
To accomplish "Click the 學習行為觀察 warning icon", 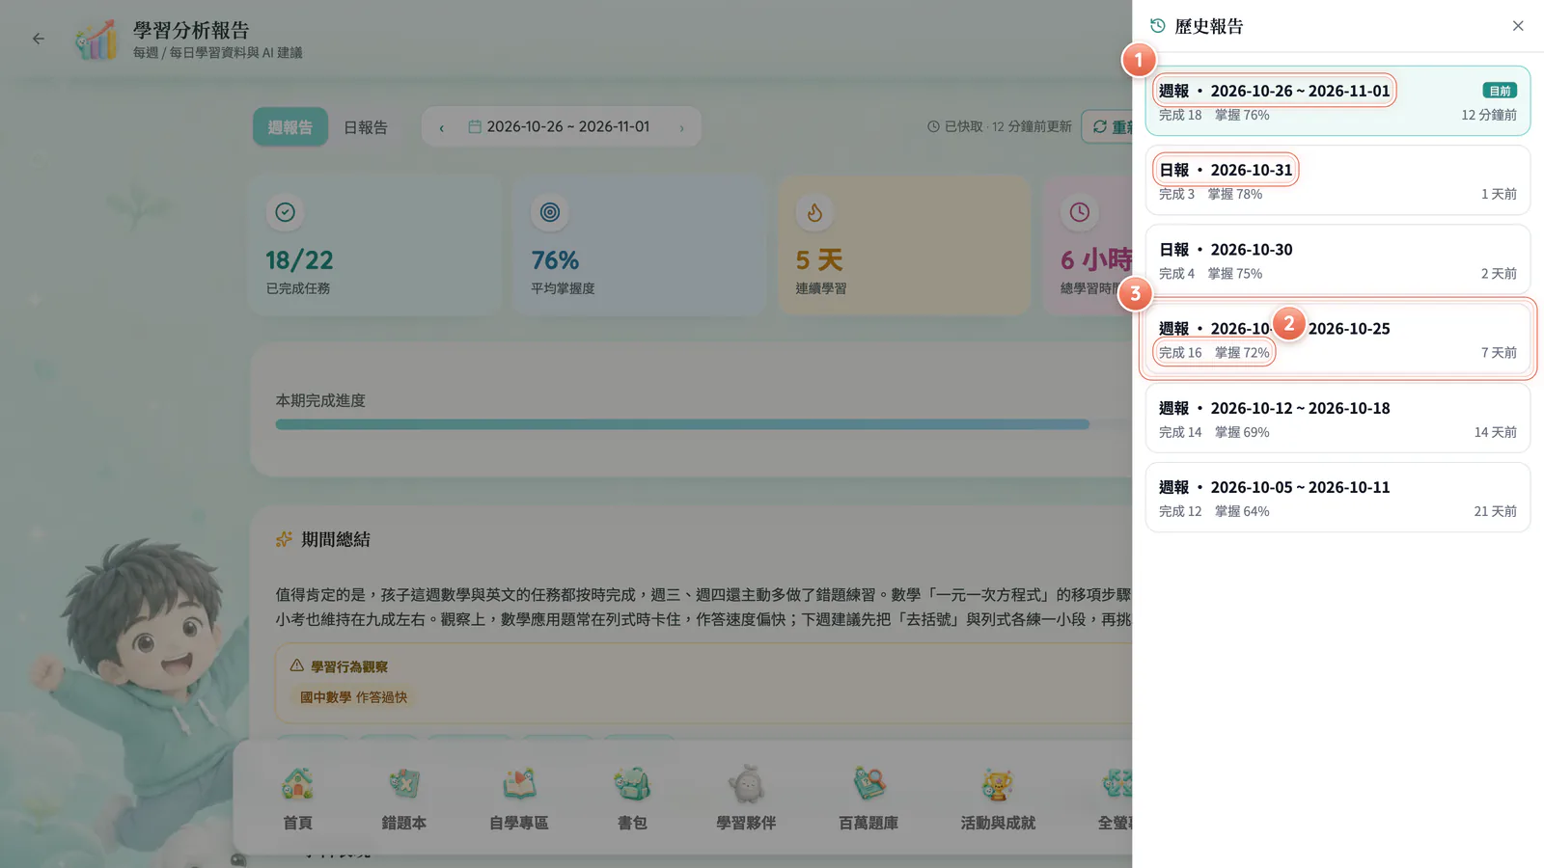I will [x=297, y=665].
